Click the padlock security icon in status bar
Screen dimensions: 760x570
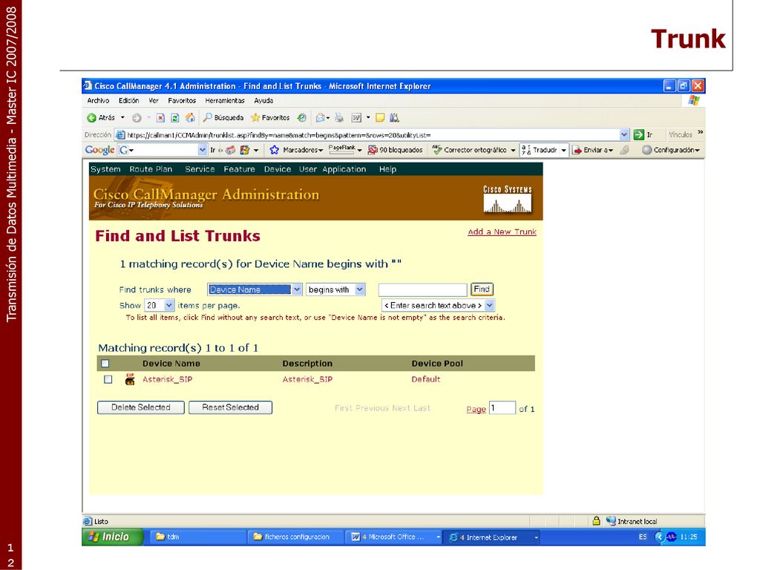(x=596, y=521)
